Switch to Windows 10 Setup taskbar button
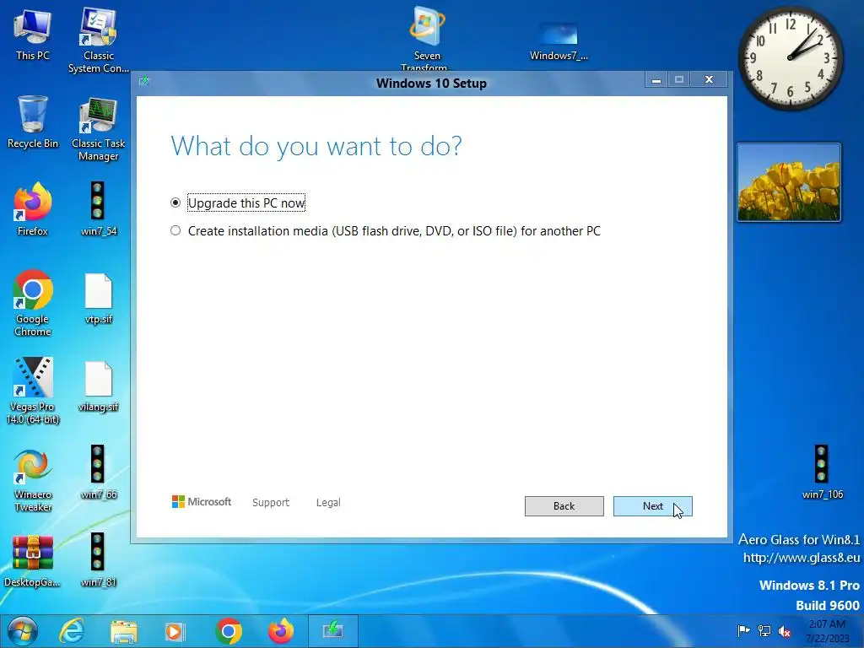Image resolution: width=864 pixels, height=648 pixels. [332, 631]
